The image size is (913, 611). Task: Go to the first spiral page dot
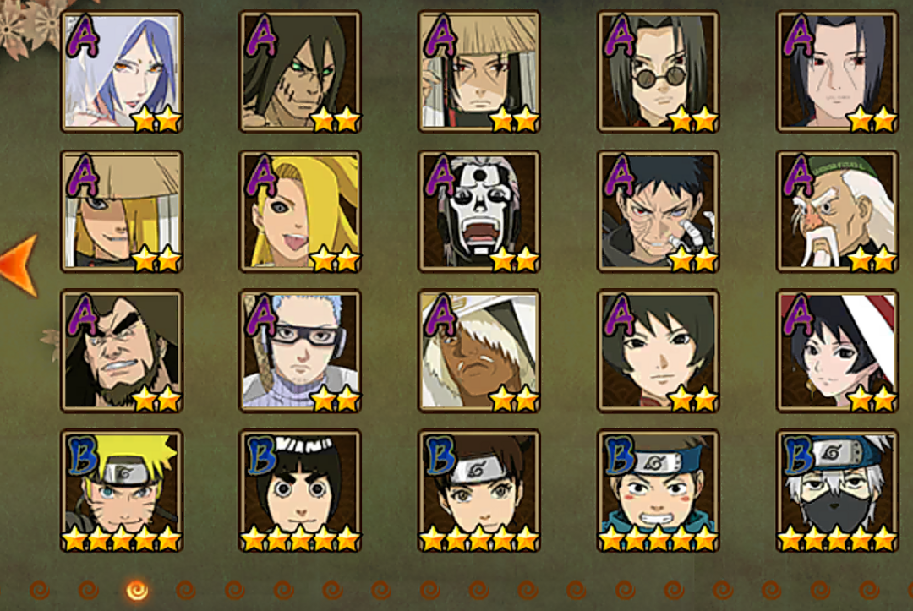(x=40, y=590)
